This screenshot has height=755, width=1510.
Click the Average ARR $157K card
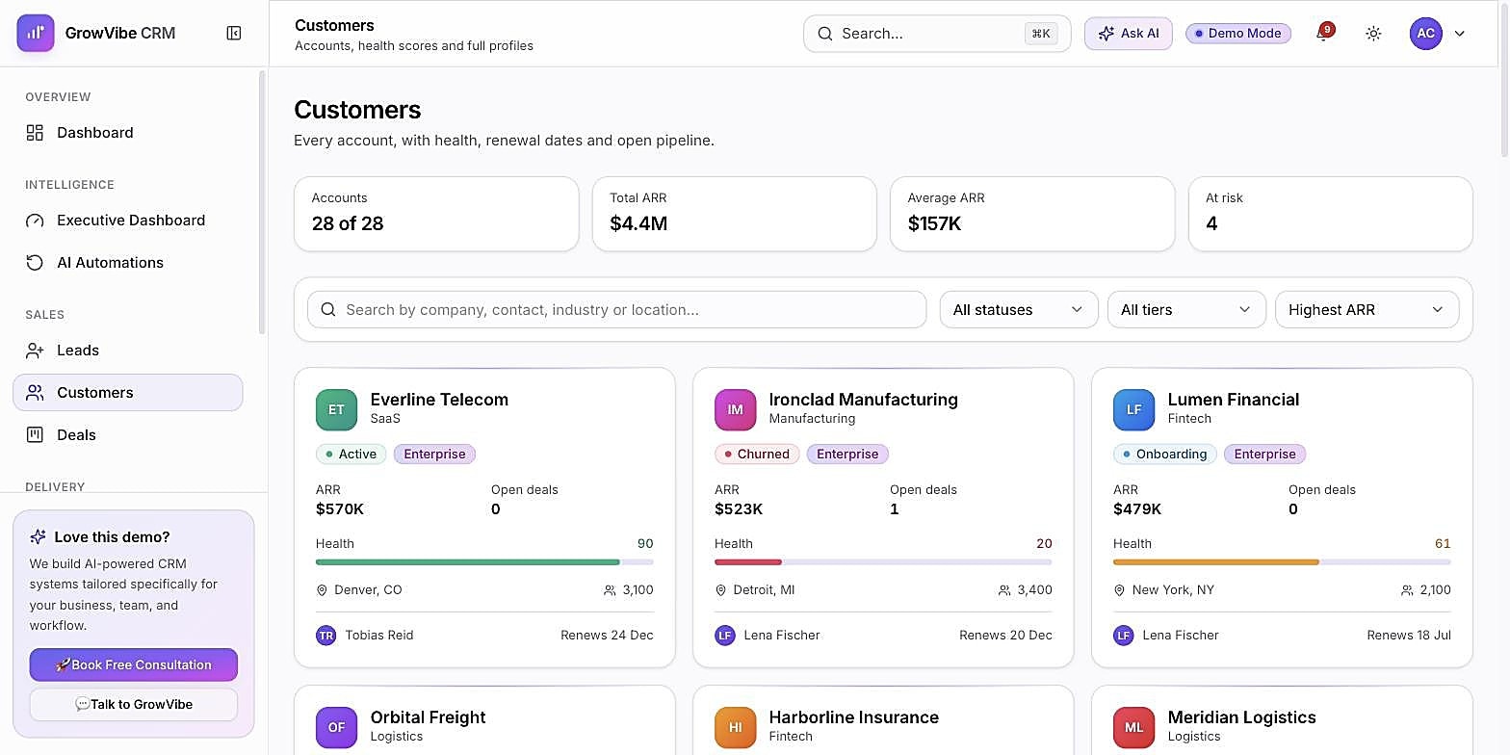click(1032, 214)
